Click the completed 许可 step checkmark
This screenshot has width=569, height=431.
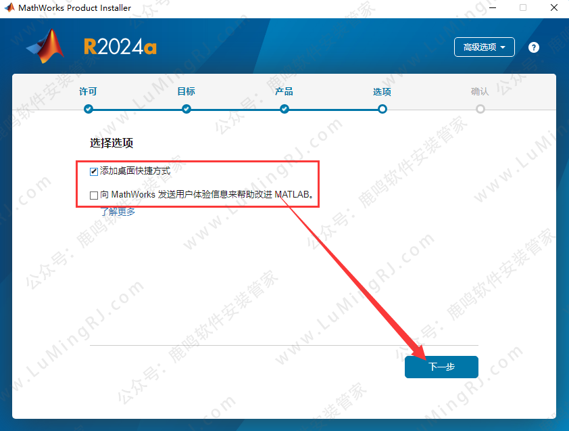[88, 108]
